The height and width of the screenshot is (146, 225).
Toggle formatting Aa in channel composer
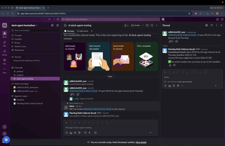pyautogui.click(x=71, y=133)
